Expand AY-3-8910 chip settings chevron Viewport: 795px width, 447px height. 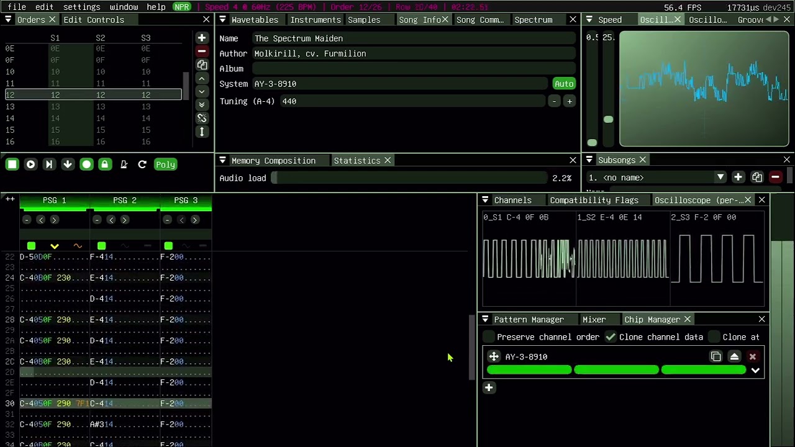click(x=755, y=371)
